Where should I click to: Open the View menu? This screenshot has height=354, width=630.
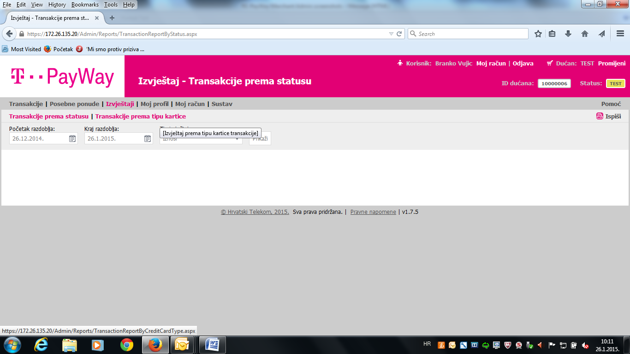click(37, 5)
